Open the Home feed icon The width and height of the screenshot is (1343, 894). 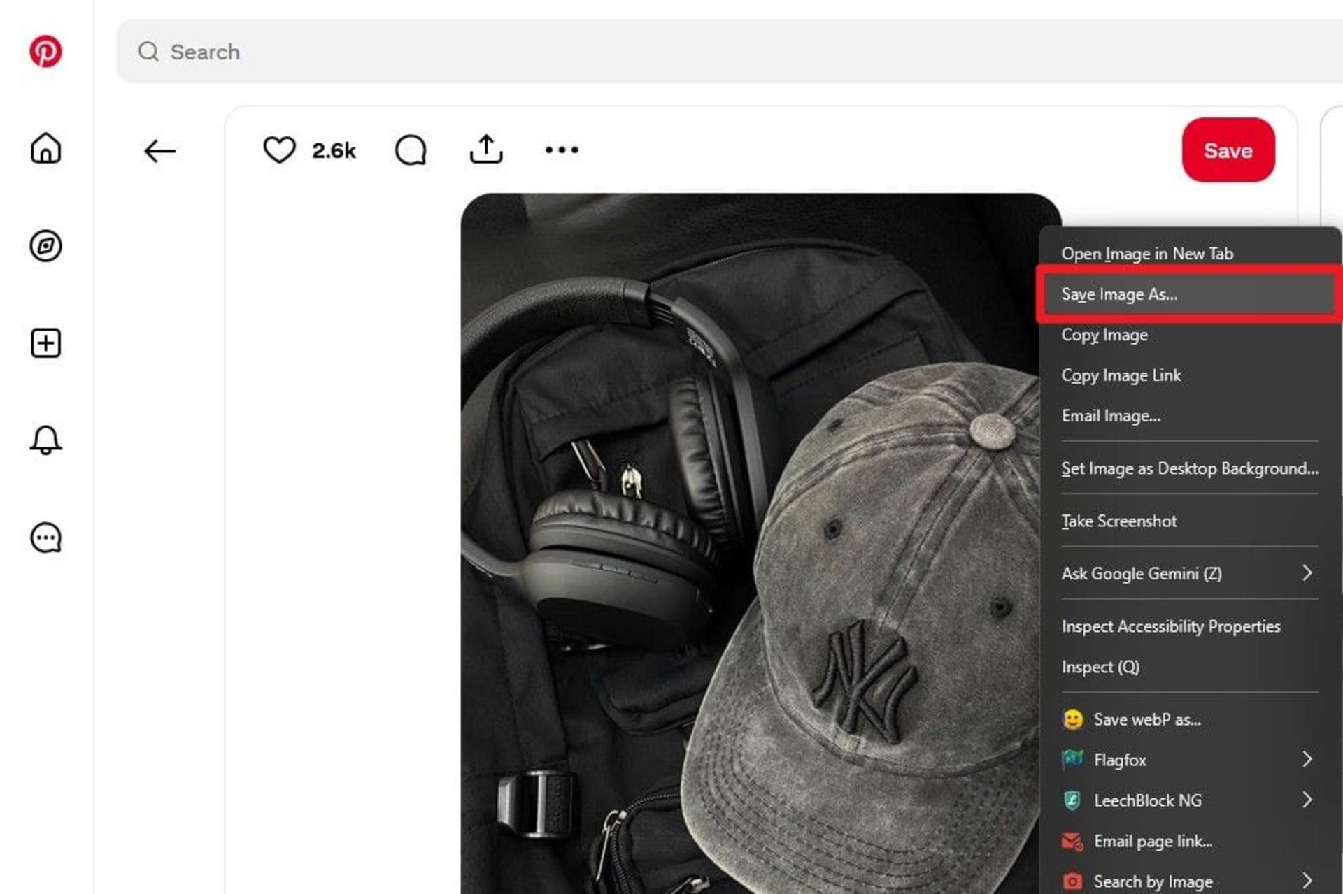tap(45, 148)
